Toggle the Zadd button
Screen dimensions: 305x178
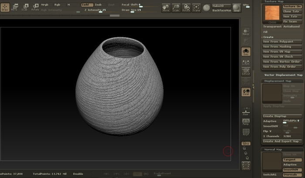pos(87,5)
